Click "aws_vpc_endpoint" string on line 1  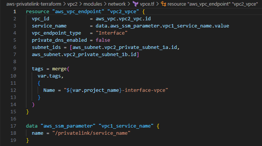[78, 12]
